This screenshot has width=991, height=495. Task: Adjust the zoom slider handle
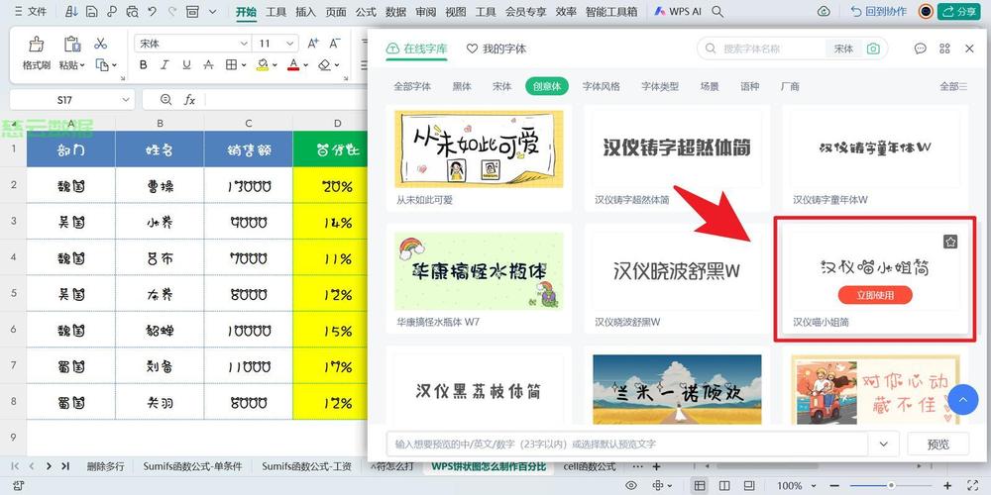click(891, 485)
